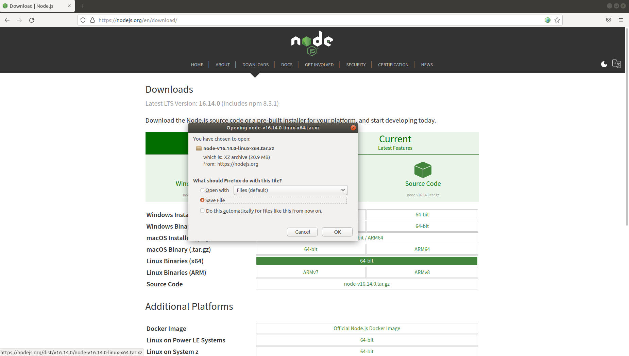Click the macOS Binary (.tar.gz) row label
This screenshot has width=629, height=356.
178,249
